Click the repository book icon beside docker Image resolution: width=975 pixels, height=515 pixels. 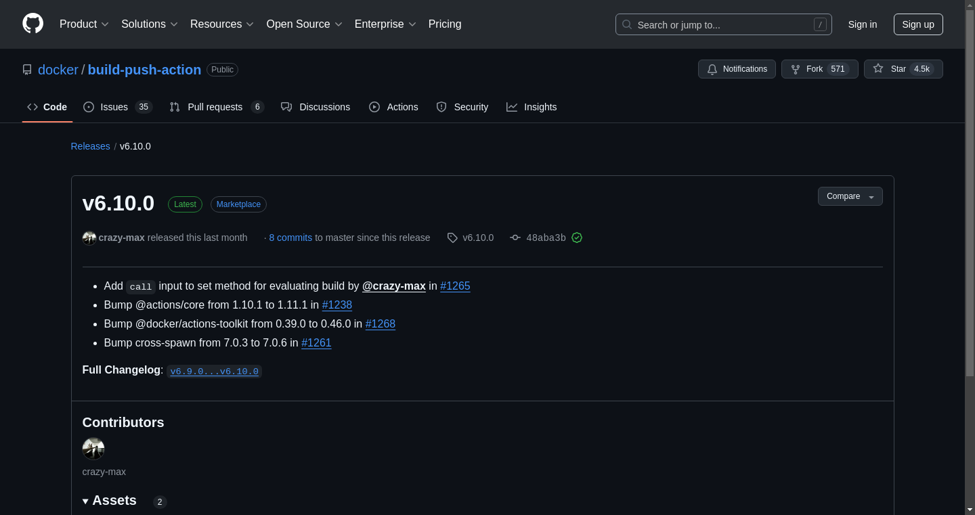tap(27, 70)
